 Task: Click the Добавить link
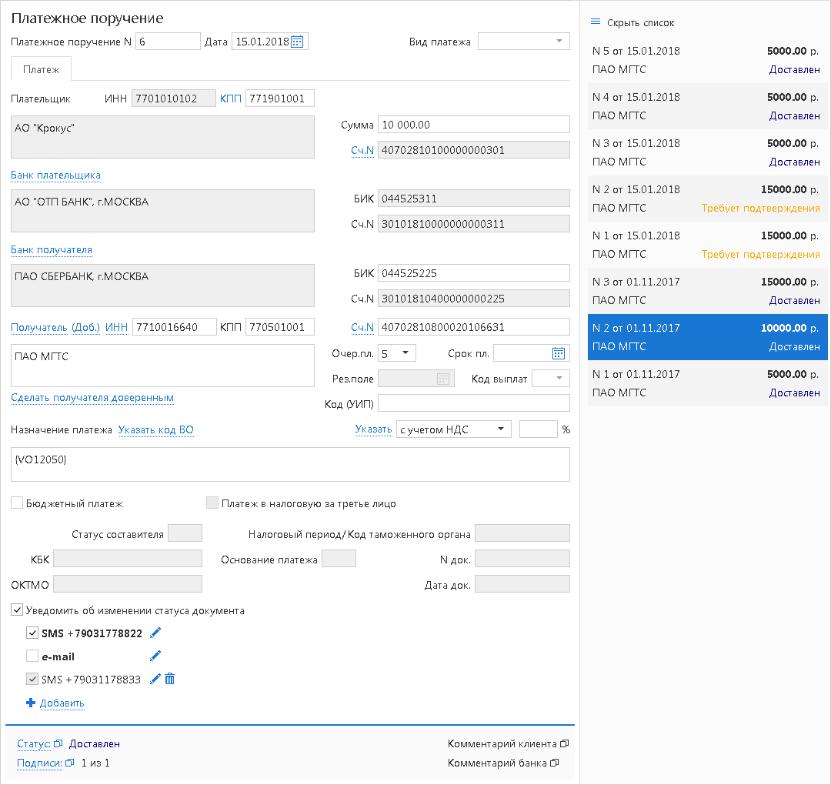tap(62, 703)
